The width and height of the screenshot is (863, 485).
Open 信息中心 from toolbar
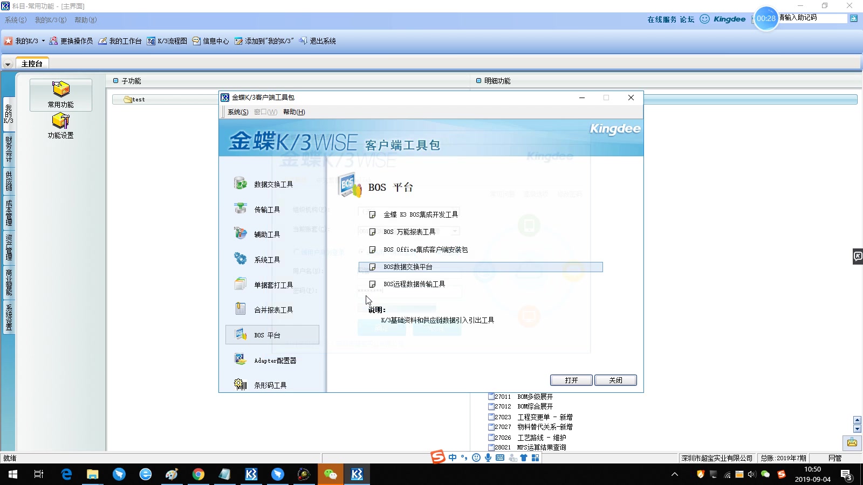(x=211, y=41)
